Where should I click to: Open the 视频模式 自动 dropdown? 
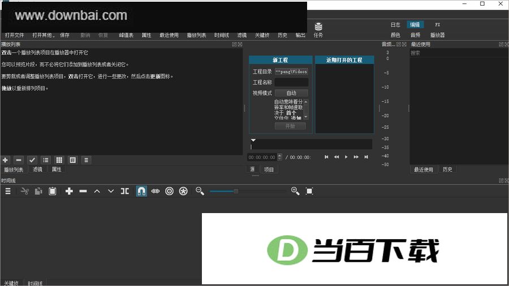(291, 93)
